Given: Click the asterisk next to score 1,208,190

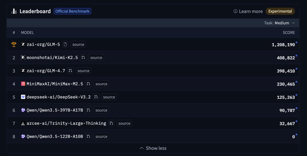Looking at the screenshot, I should click(x=297, y=42).
